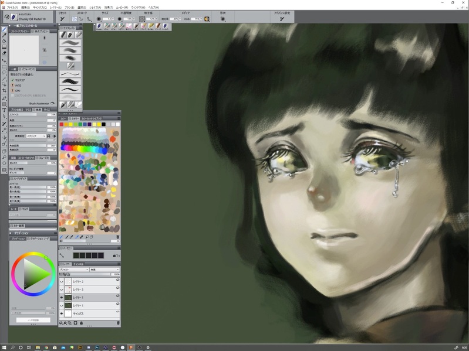The image size is (469, 351).
Task: Select the mixer pad zoom tool
Action: tap(87, 237)
